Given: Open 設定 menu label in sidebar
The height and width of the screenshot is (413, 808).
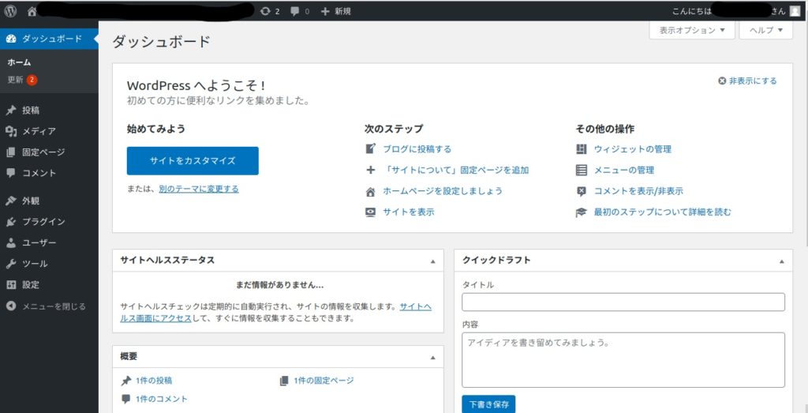Looking at the screenshot, I should (x=31, y=284).
